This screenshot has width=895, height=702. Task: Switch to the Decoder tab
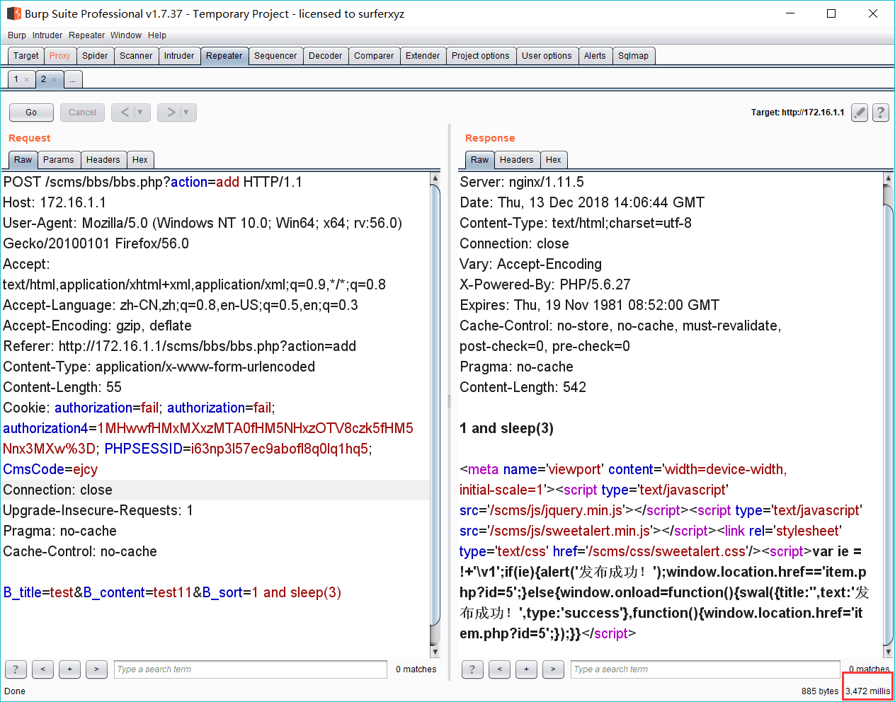326,56
